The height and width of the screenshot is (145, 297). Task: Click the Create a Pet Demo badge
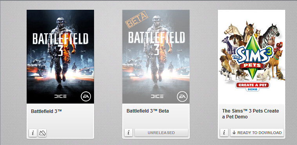[x=252, y=86]
